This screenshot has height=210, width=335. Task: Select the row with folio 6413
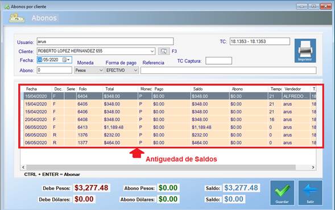170,127
